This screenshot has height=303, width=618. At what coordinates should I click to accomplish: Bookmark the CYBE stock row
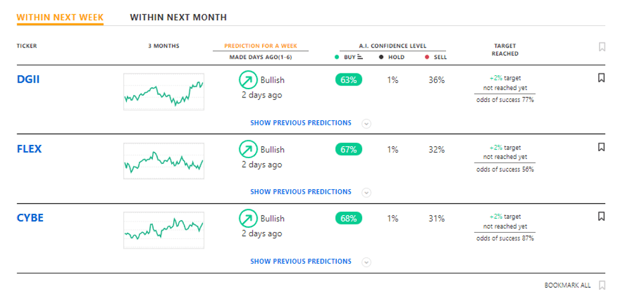click(600, 216)
